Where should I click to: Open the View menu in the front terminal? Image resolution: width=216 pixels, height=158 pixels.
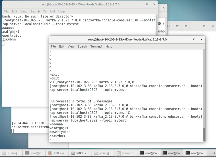pos(71,47)
